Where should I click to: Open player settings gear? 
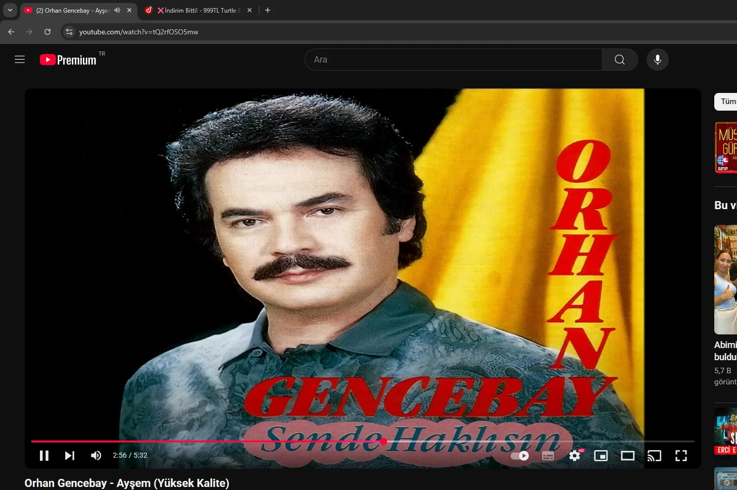click(575, 456)
